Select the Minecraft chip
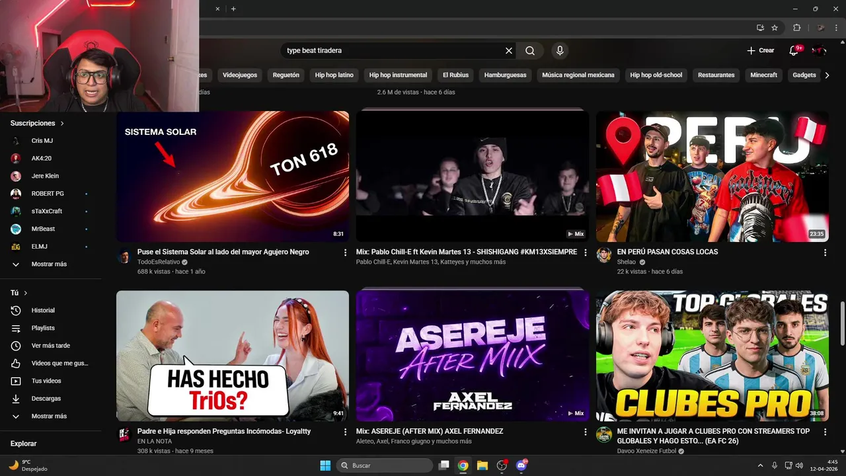846x476 pixels. coord(764,75)
